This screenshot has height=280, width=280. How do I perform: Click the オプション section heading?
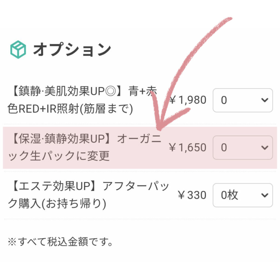[x=72, y=50]
